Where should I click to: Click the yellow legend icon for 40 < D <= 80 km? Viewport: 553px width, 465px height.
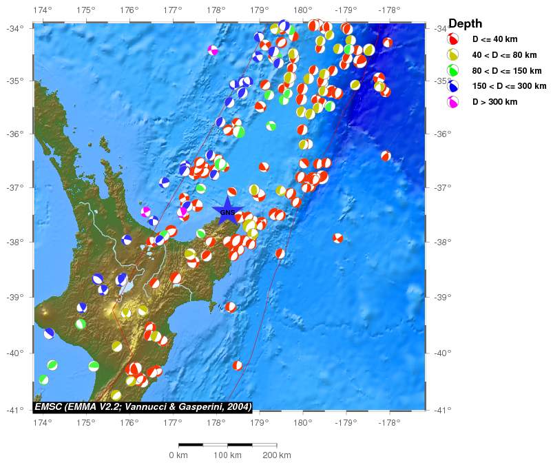tap(453, 55)
